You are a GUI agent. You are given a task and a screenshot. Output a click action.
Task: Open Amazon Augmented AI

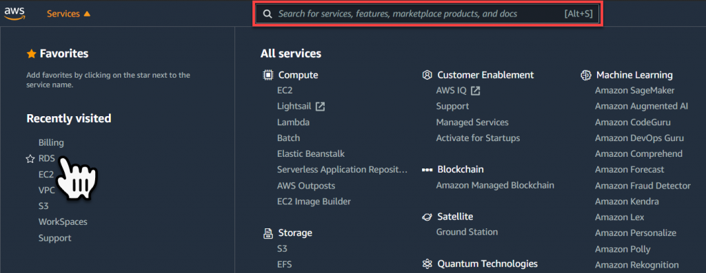[642, 107]
